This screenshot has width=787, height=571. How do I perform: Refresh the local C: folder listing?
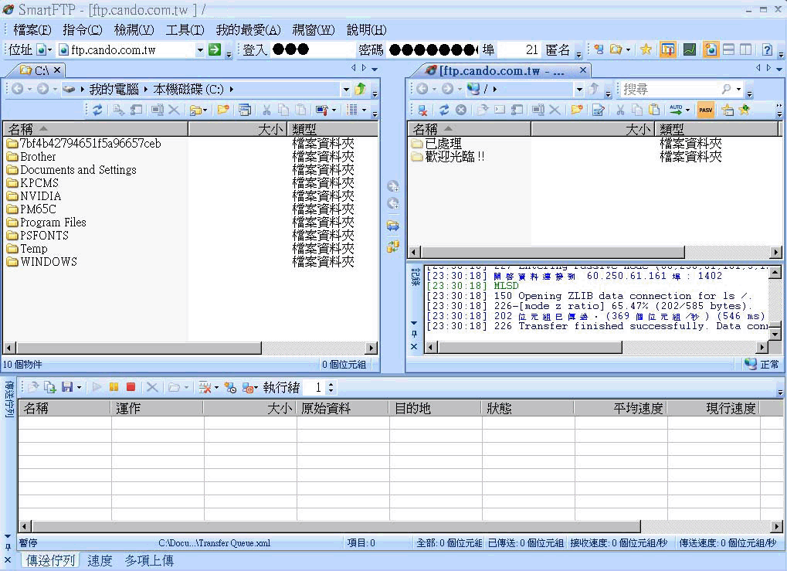tap(97, 110)
